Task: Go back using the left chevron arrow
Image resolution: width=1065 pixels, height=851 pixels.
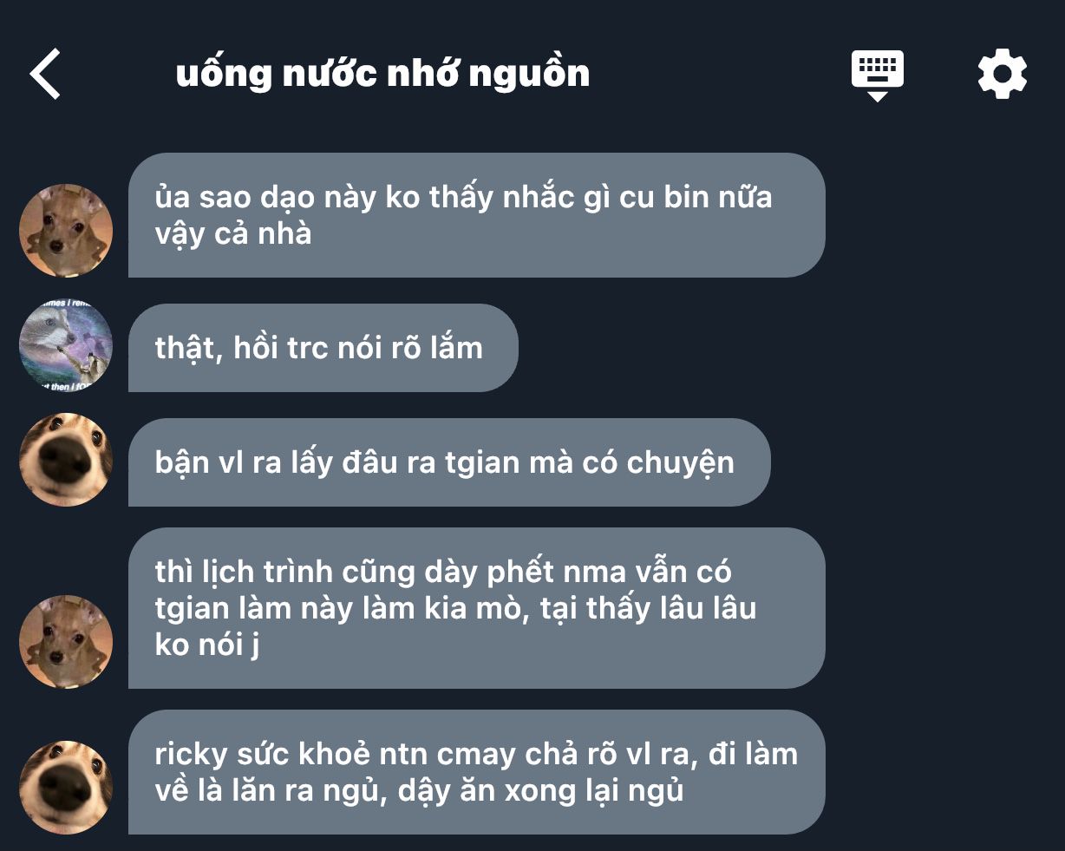Action: click(x=45, y=74)
